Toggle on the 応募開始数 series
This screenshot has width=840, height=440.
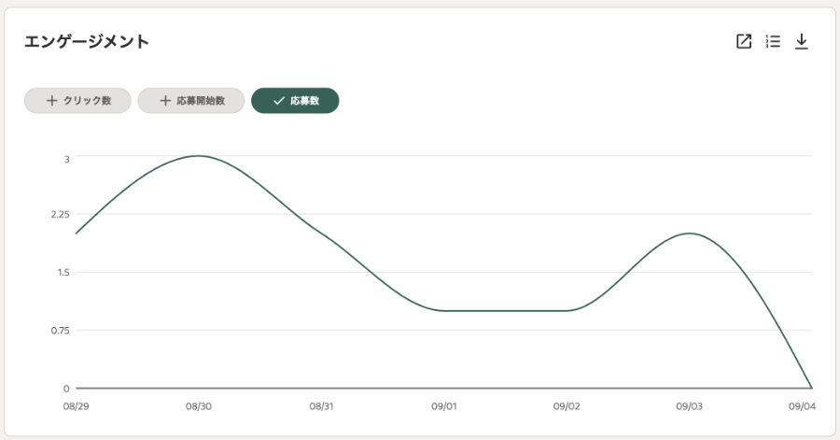pos(191,101)
